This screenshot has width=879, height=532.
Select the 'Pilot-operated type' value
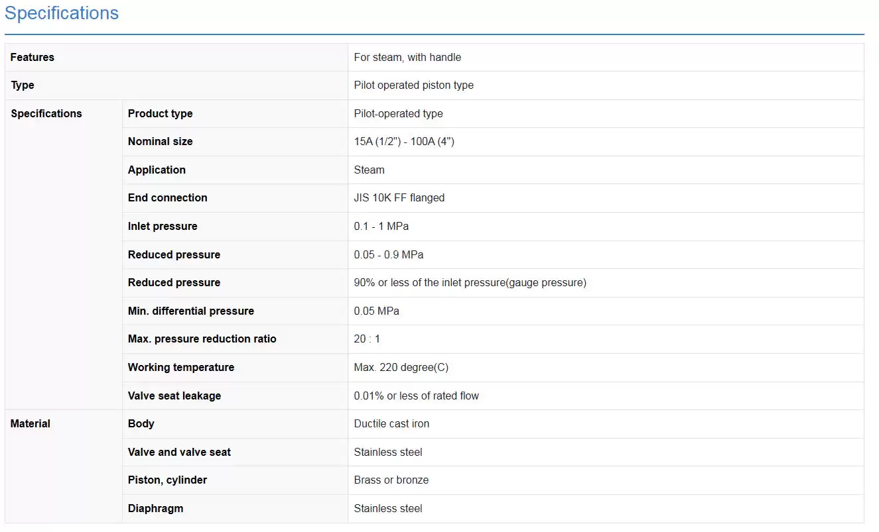[x=398, y=113]
